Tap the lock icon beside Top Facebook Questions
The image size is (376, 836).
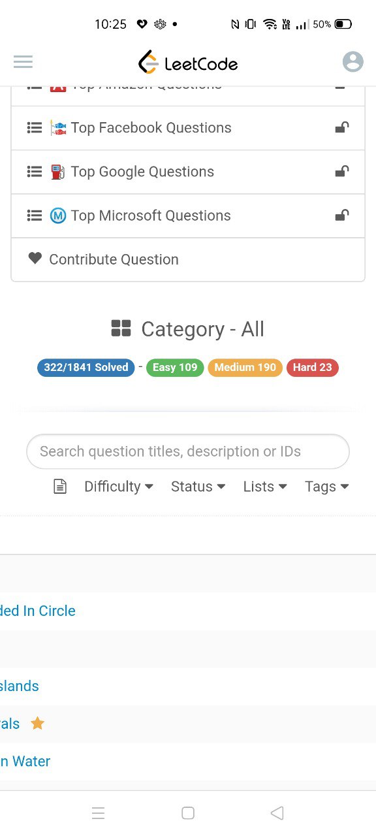point(342,127)
